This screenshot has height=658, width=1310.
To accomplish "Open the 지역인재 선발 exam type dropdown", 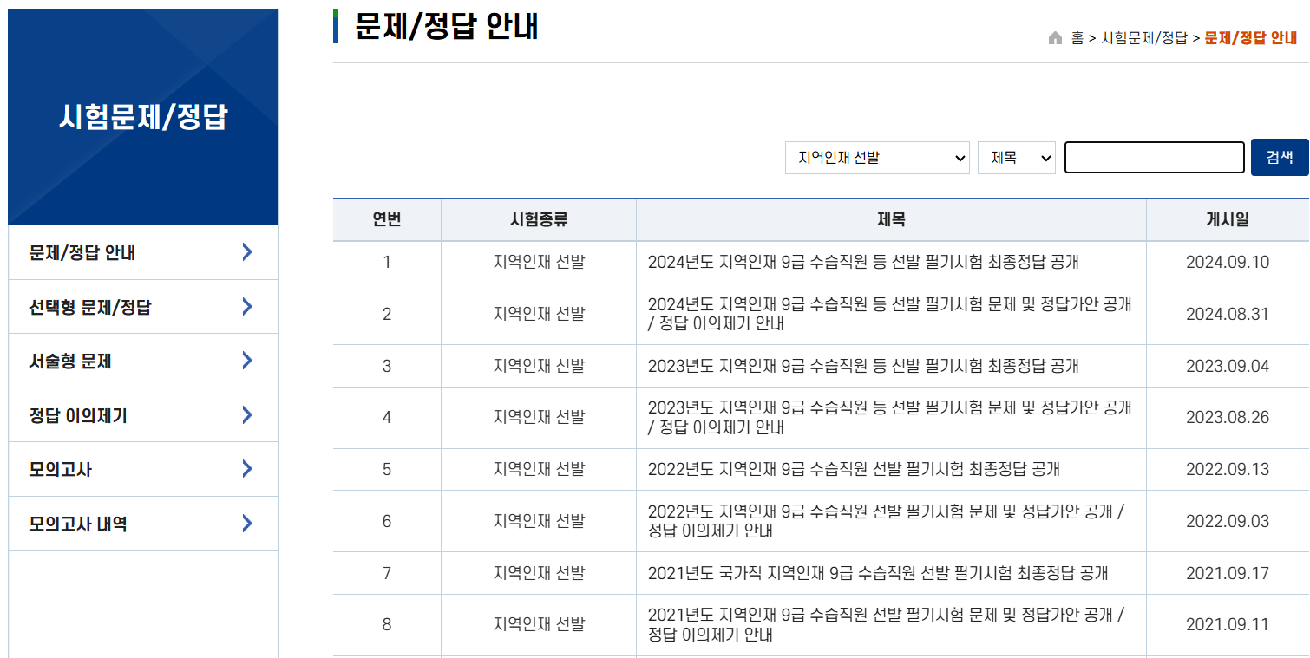I will [x=876, y=157].
